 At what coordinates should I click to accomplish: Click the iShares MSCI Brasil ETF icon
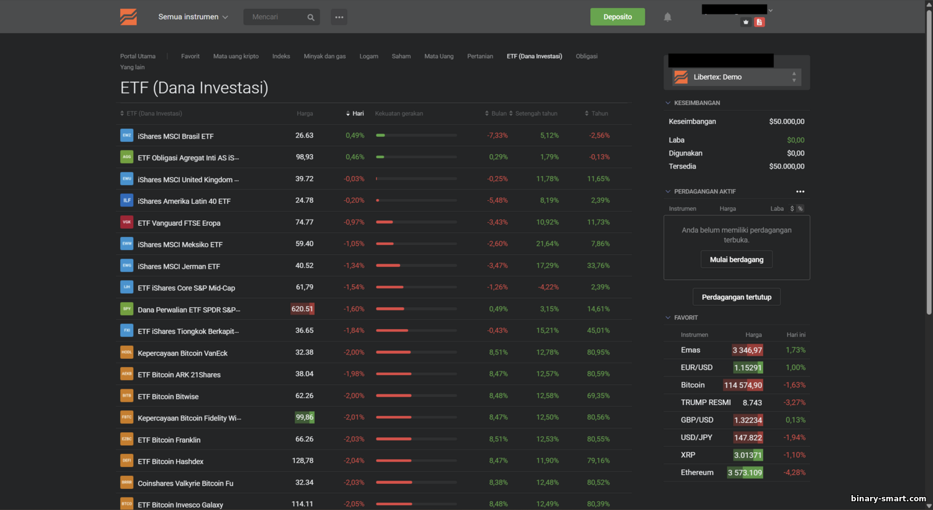click(127, 136)
